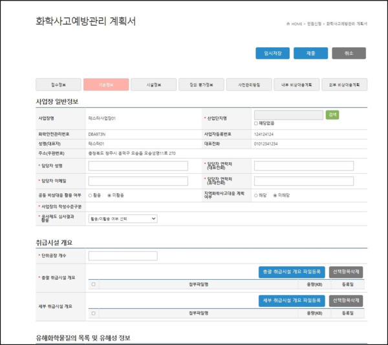Open the 시설정보 tab

pos(154,85)
